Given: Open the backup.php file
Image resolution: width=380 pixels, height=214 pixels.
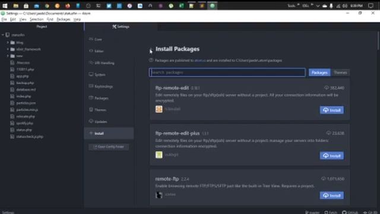Looking at the screenshot, I should click(25, 83).
